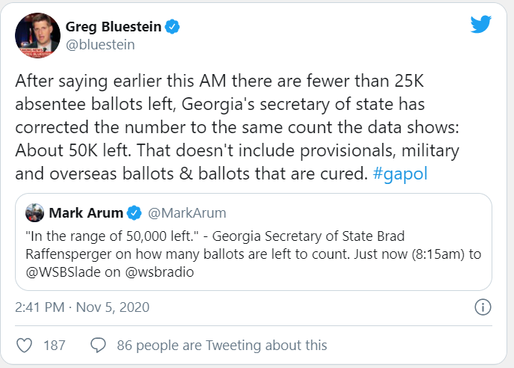View the 187 likes count
The height and width of the screenshot is (368, 514).
point(55,346)
